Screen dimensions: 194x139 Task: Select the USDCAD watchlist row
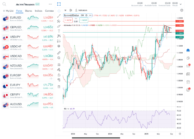[x=28, y=57]
